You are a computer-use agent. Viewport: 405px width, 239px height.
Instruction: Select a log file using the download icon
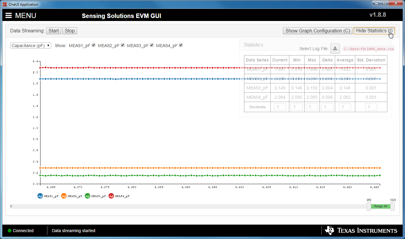335,48
